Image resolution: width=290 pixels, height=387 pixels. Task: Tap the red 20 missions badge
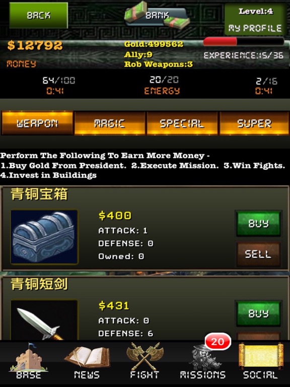(x=217, y=341)
